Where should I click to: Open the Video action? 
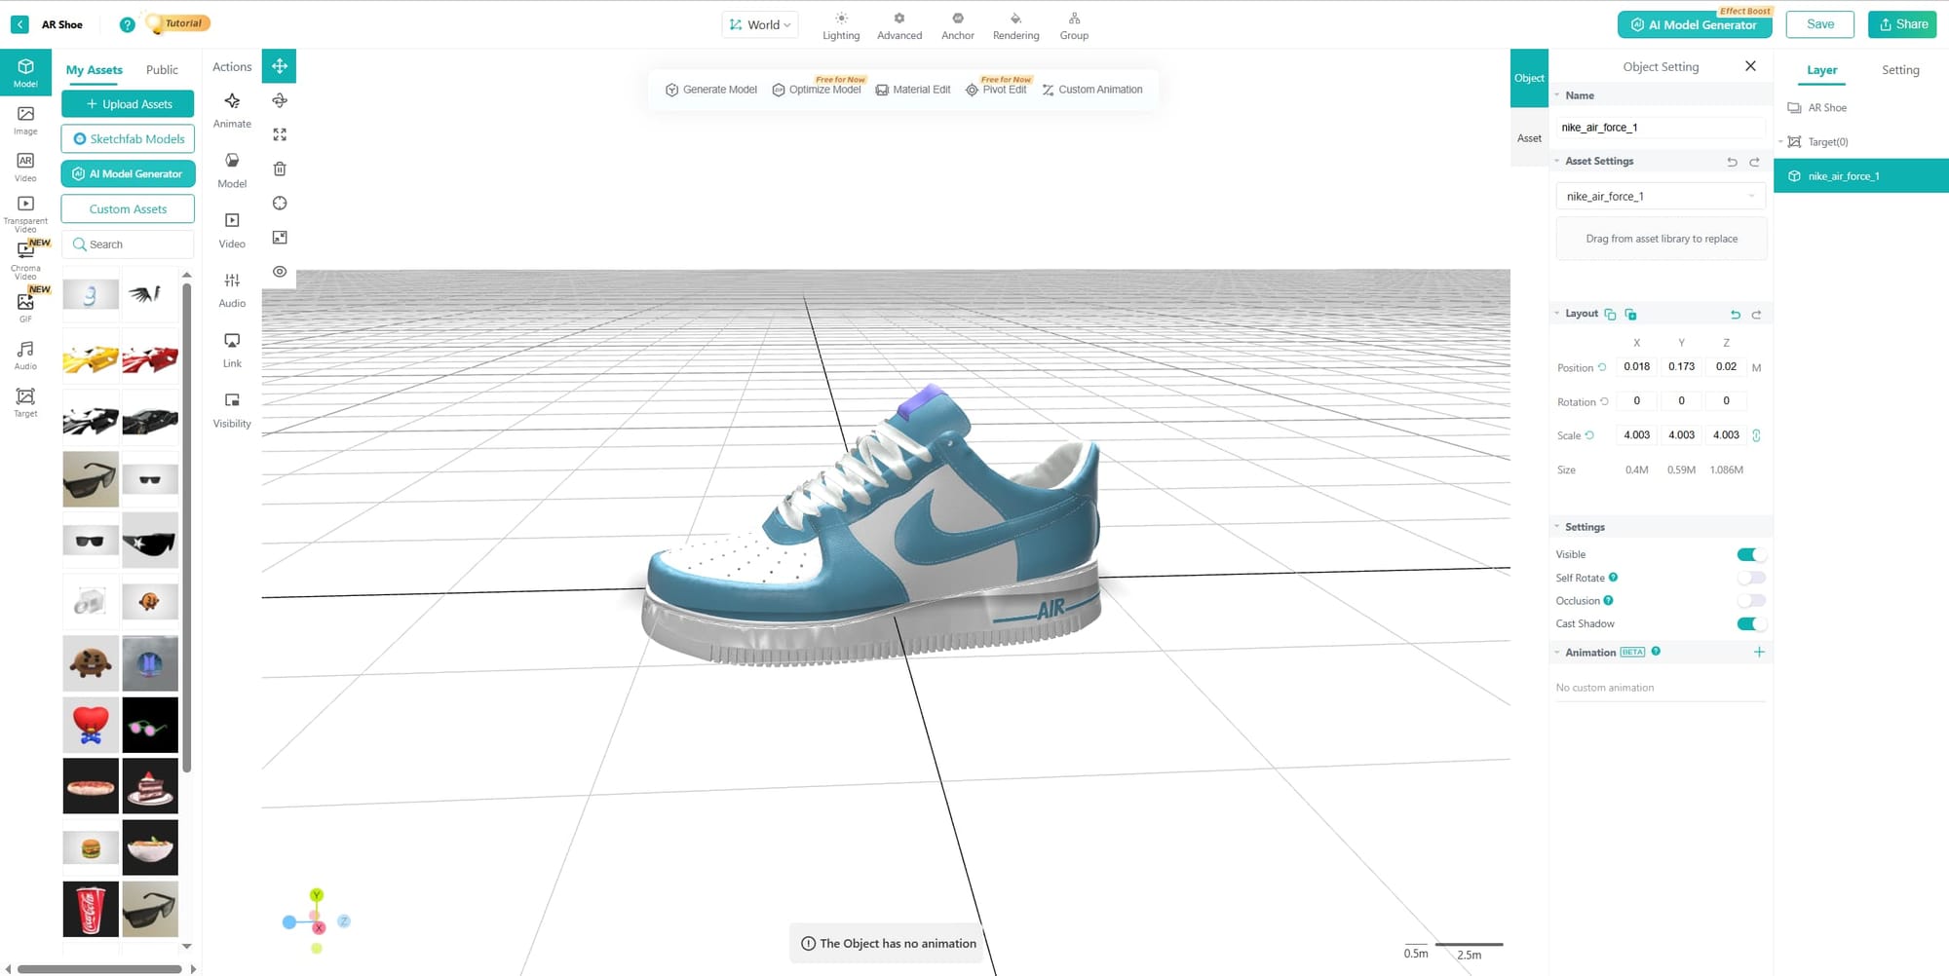point(232,231)
